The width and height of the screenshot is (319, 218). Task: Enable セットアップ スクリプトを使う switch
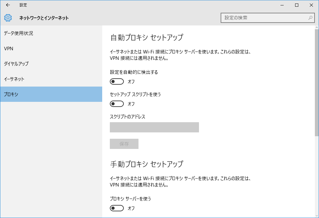click(117, 104)
